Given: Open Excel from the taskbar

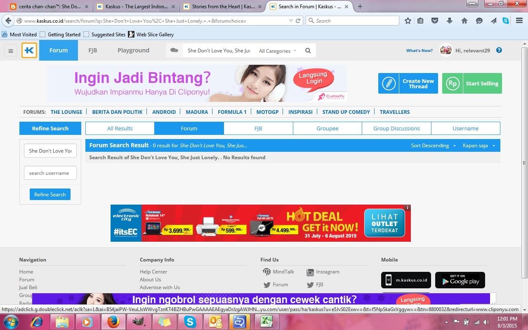Looking at the screenshot, I should coord(266,322).
